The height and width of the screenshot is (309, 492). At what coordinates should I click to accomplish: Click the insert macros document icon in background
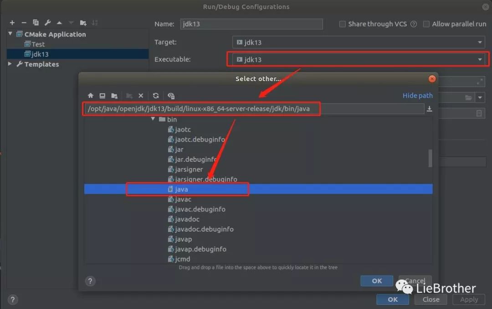(479, 113)
